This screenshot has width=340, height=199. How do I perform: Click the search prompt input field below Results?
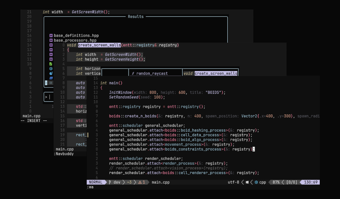pyautogui.click(x=48, y=97)
